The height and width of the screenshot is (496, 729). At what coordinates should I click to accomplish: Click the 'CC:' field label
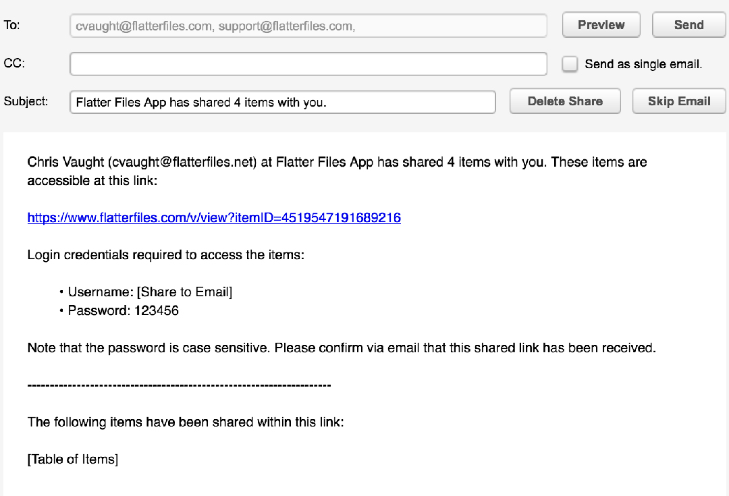[14, 63]
